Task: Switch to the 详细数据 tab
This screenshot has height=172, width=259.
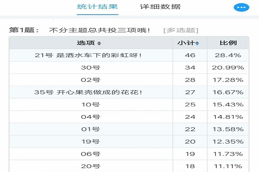Action: coord(160,7)
